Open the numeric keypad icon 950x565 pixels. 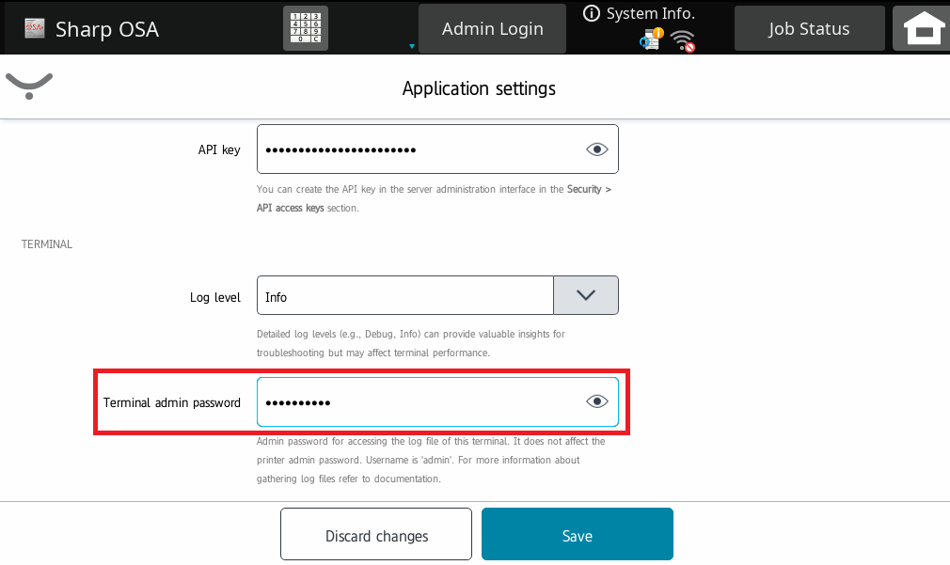click(x=305, y=29)
